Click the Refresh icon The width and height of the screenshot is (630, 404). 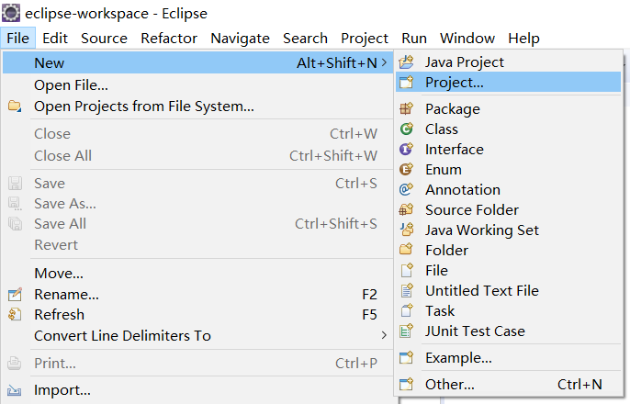15,314
